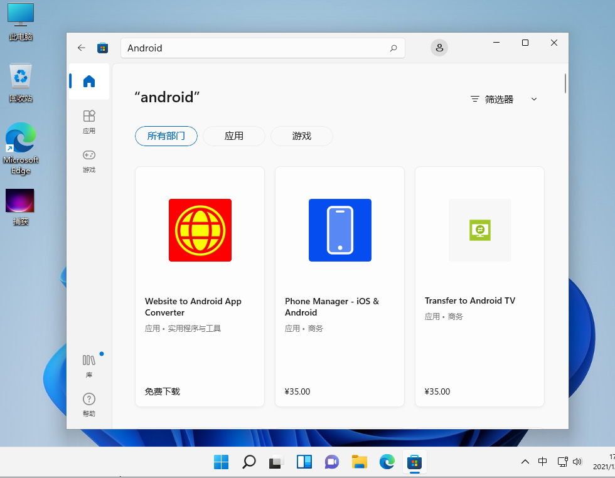This screenshot has height=478, width=615.
Task: Open the 帮助 (Help) sidebar icon
Action: pyautogui.click(x=89, y=405)
